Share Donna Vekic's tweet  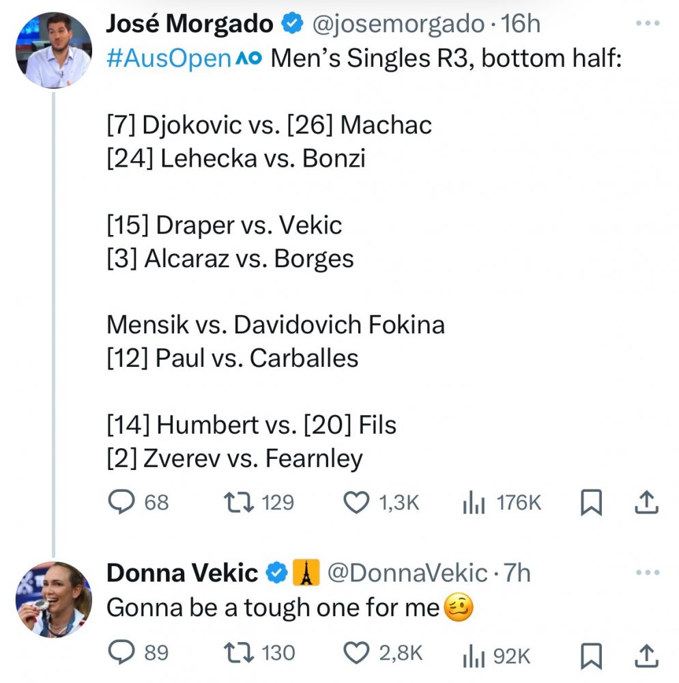647,656
